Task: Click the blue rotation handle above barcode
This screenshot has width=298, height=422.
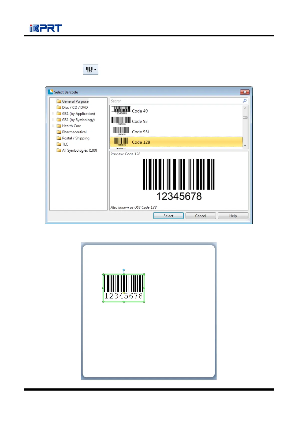Action: click(124, 270)
